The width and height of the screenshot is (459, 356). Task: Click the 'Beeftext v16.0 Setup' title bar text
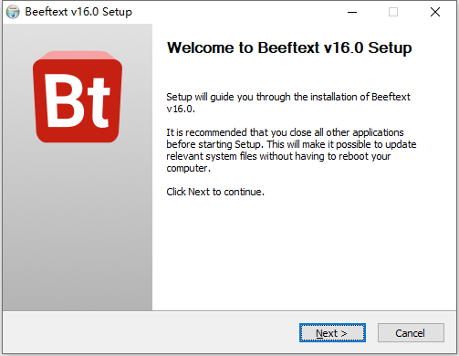point(78,12)
